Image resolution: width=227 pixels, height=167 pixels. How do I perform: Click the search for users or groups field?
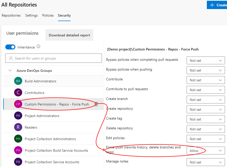[x=53, y=58]
